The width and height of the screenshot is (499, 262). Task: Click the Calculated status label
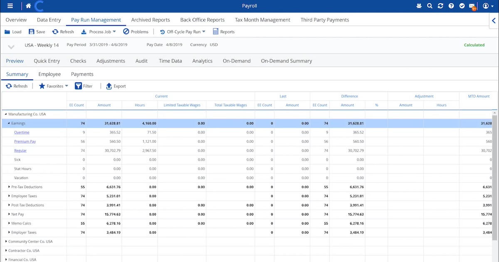[x=474, y=45]
